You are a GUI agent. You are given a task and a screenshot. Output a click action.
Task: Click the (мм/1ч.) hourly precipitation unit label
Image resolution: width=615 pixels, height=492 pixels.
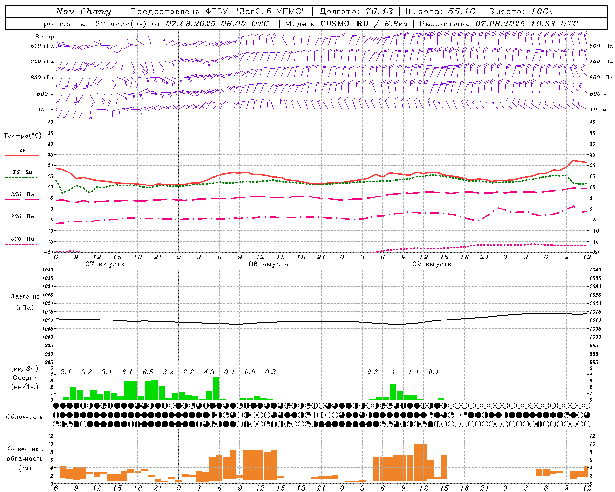tap(25, 386)
